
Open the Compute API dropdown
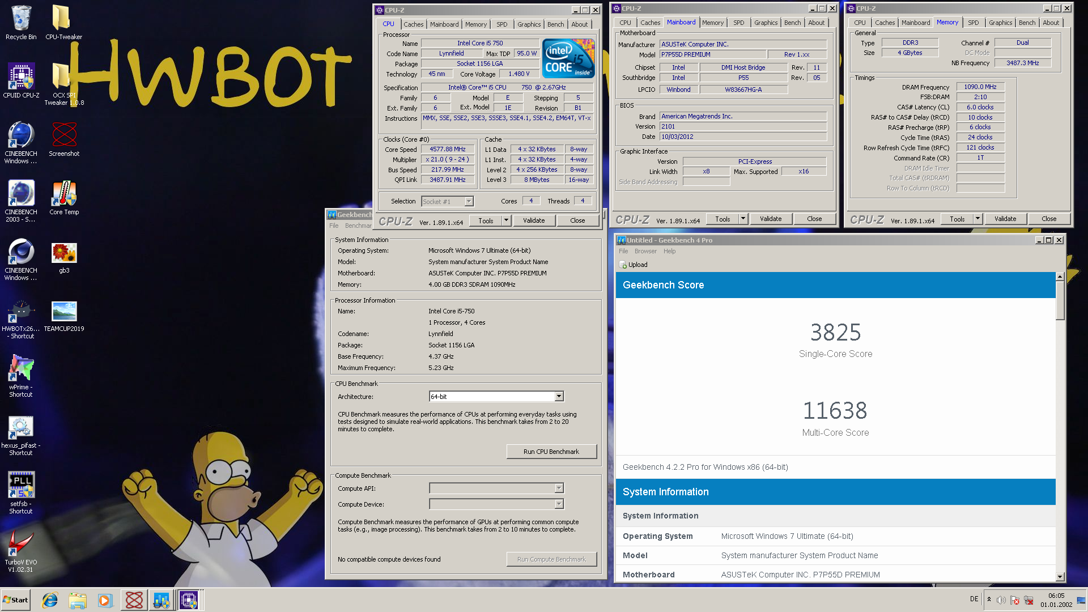tap(559, 488)
